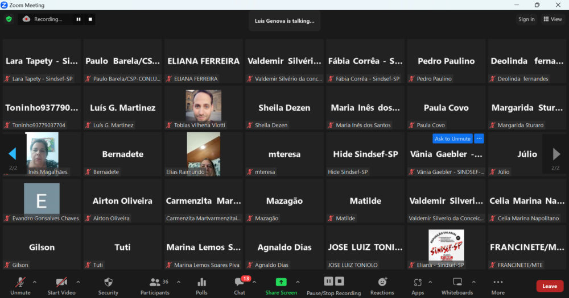This screenshot has height=298, width=569.
Task: Unmute microphone in the bottom toolbar
Action: click(x=20, y=286)
